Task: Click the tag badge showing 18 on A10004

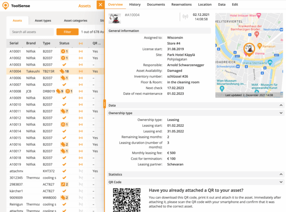Action: (x=65, y=71)
